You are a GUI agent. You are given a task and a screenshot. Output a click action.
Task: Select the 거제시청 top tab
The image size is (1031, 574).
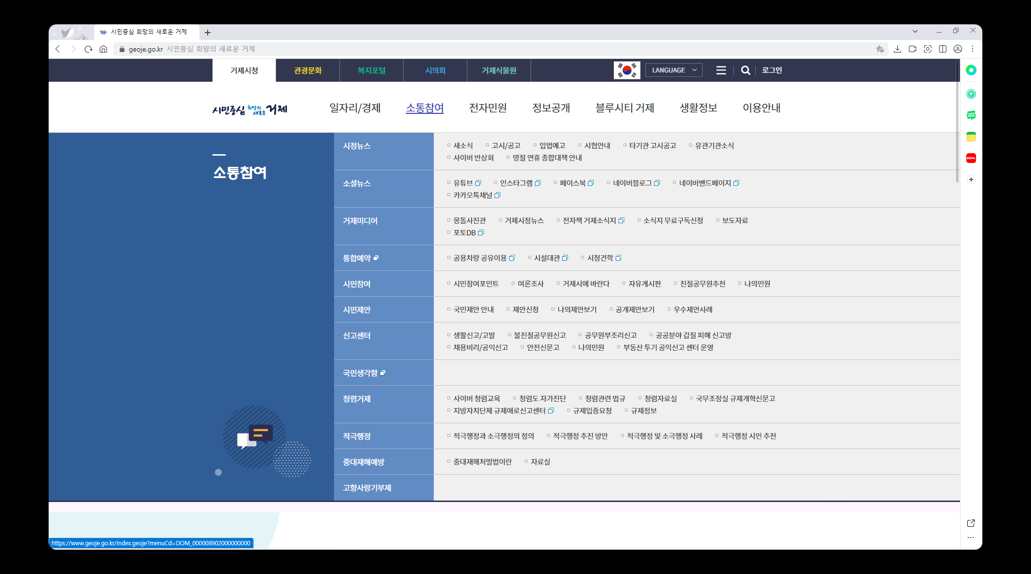[244, 71]
